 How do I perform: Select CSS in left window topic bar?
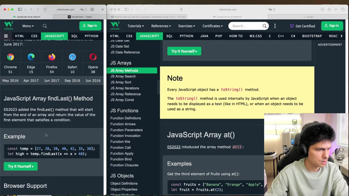pos(34,36)
